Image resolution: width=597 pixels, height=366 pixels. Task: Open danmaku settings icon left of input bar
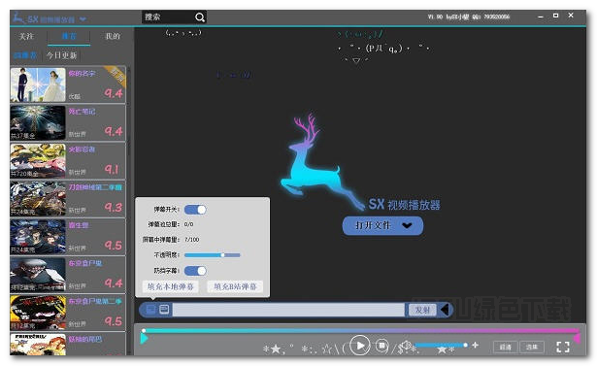(x=151, y=309)
